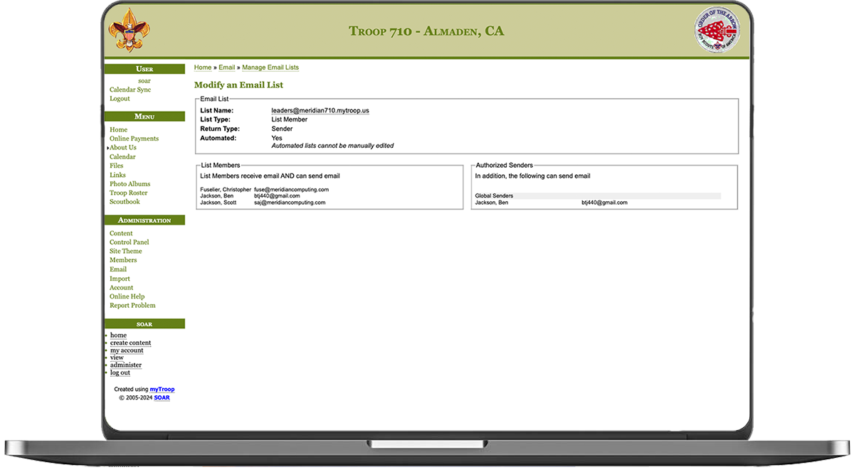Open the Troop Roster
The height and width of the screenshot is (472, 854).
[x=128, y=192]
